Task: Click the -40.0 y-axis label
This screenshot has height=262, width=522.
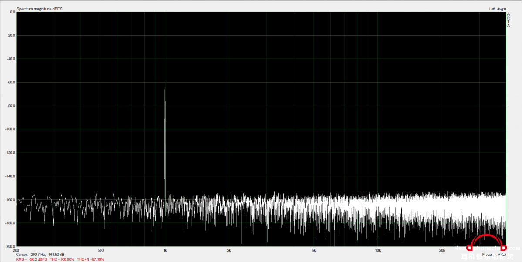Action: pos(12,59)
